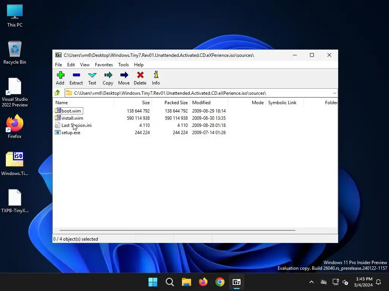
Task: Click the red Delete icon
Action: pyautogui.click(x=140, y=75)
